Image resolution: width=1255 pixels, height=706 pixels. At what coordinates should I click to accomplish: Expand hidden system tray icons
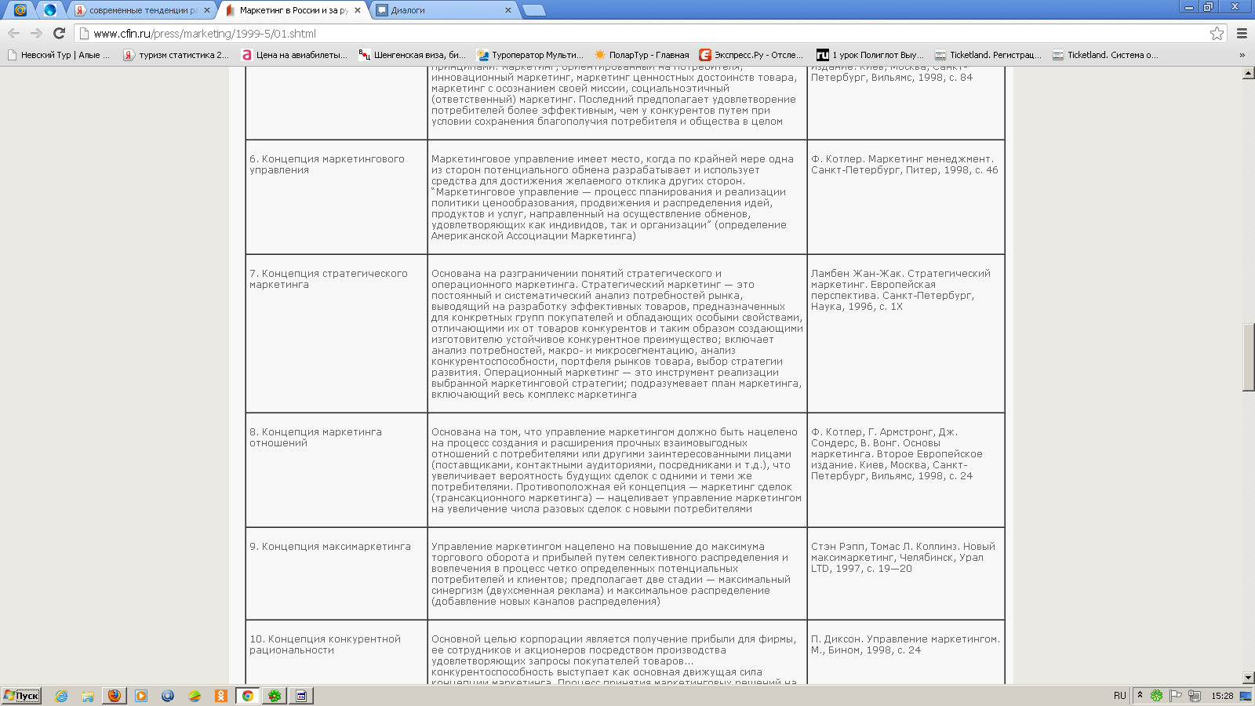(1140, 695)
